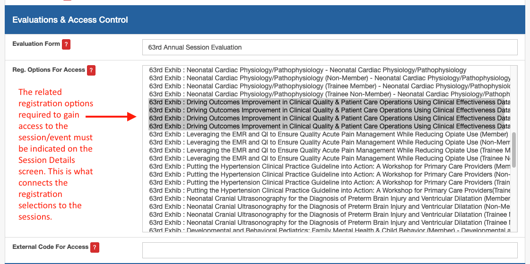Select Leveraging the EMR (Trainee Non-Member) option
Image resolution: width=530 pixels, height=264 pixels.
pyautogui.click(x=330, y=158)
